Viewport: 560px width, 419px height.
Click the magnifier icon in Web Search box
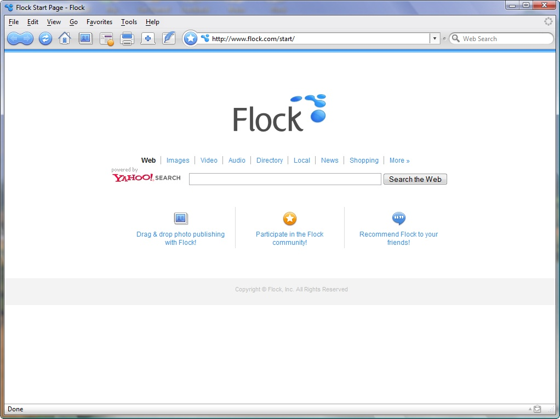pyautogui.click(x=455, y=38)
